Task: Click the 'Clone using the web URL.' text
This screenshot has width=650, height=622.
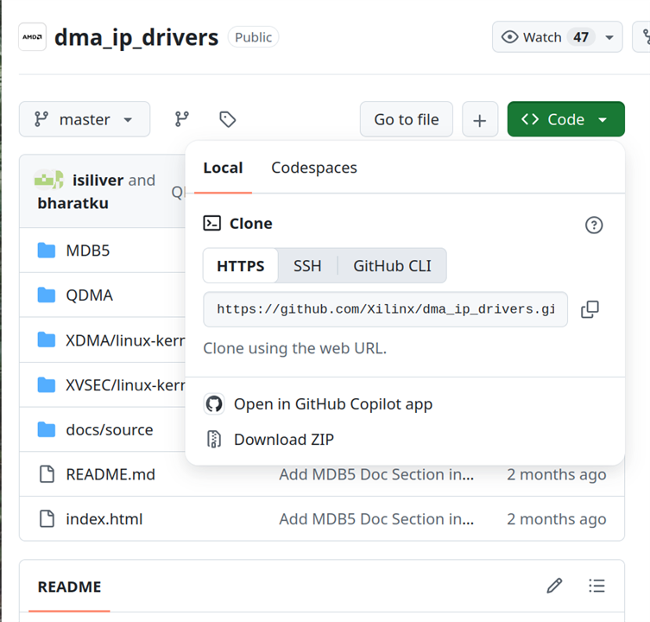Action: point(294,348)
